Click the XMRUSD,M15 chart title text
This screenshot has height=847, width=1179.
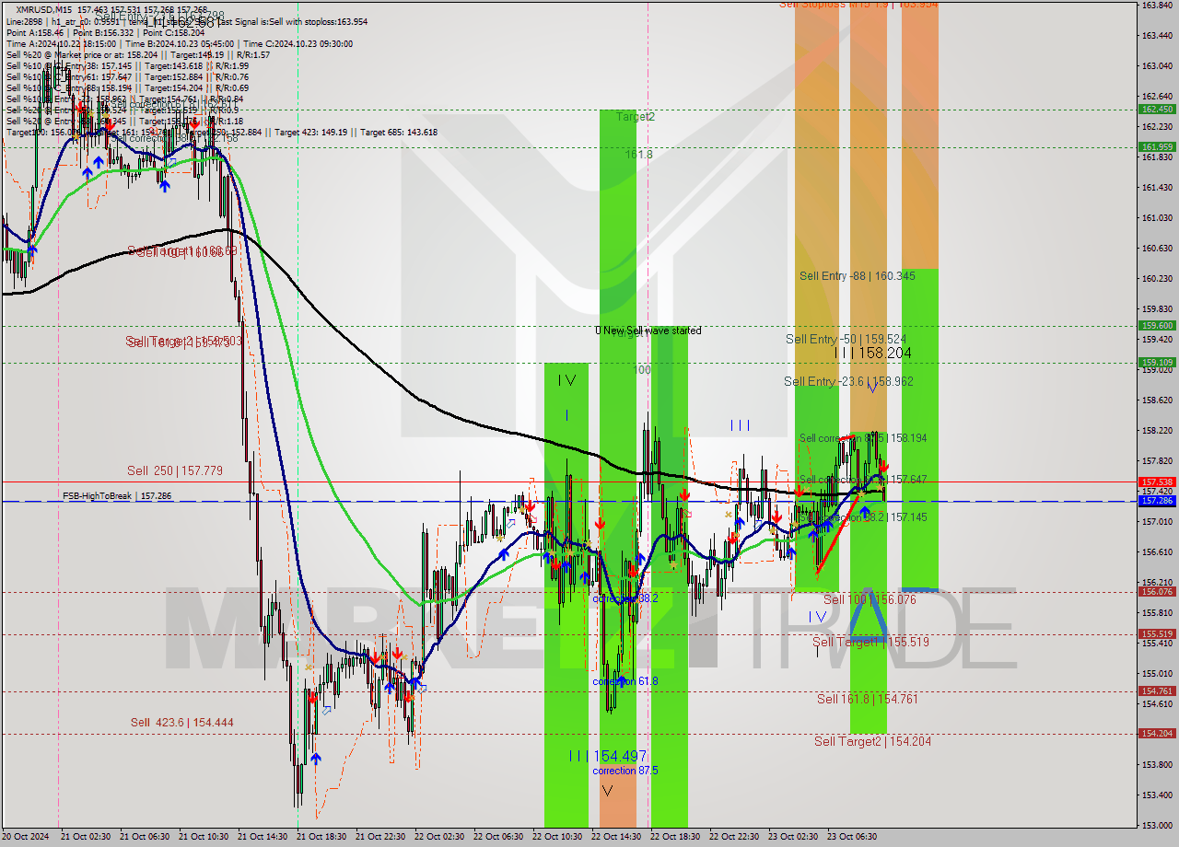[x=45, y=9]
